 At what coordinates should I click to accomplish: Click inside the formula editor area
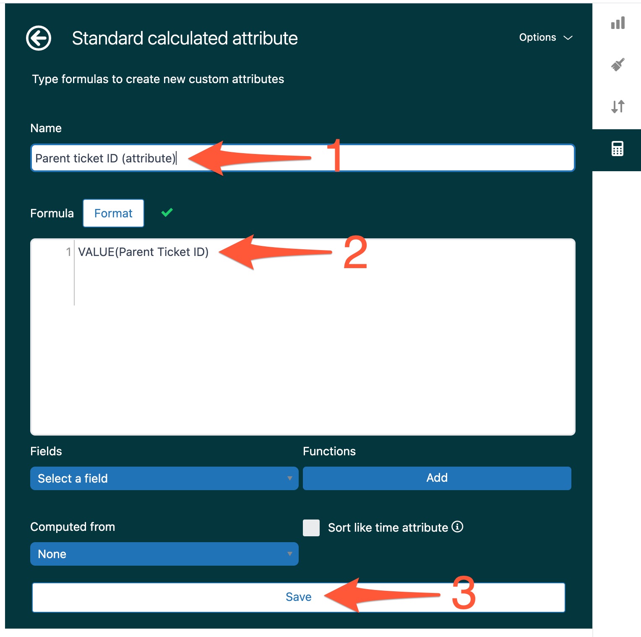[303, 337]
